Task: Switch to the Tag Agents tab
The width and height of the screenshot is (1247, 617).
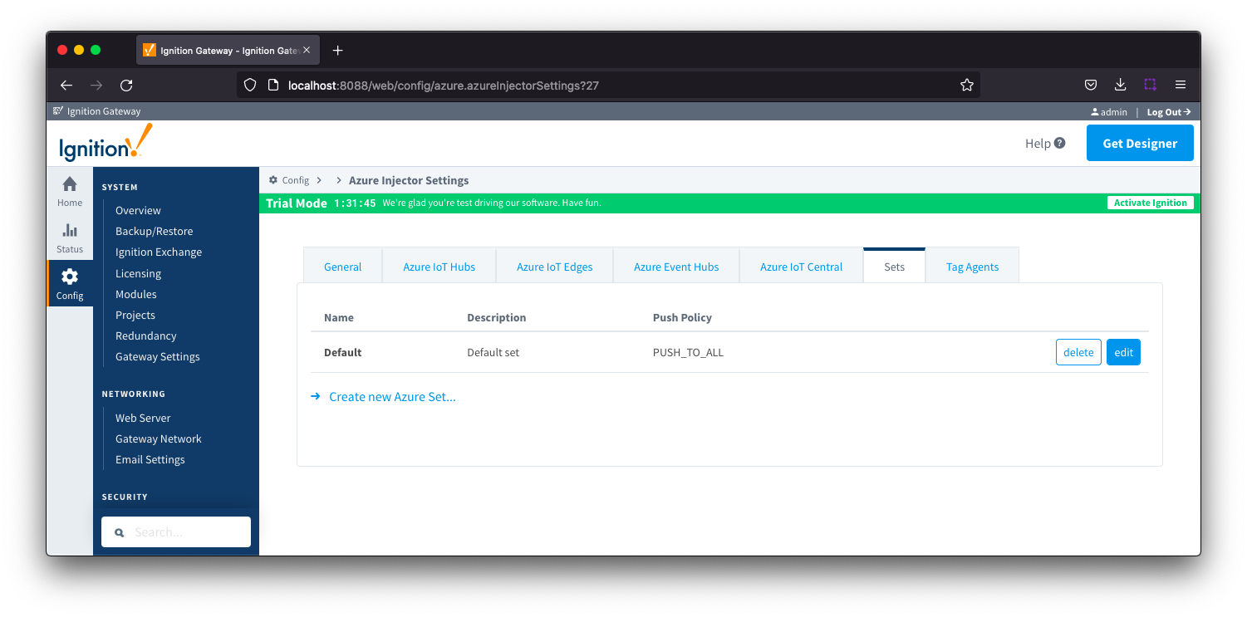Action: [972, 267]
